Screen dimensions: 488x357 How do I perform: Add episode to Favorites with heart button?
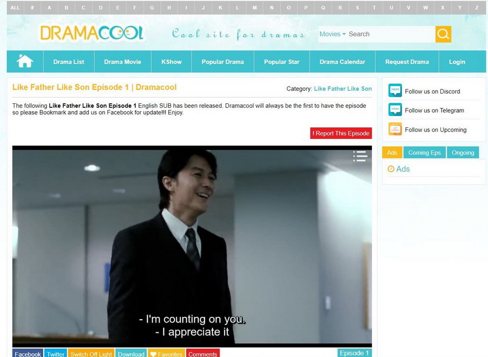166,354
